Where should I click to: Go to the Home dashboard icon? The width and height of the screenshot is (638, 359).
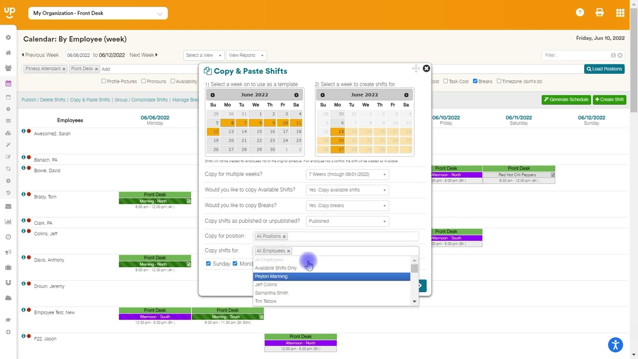8,53
